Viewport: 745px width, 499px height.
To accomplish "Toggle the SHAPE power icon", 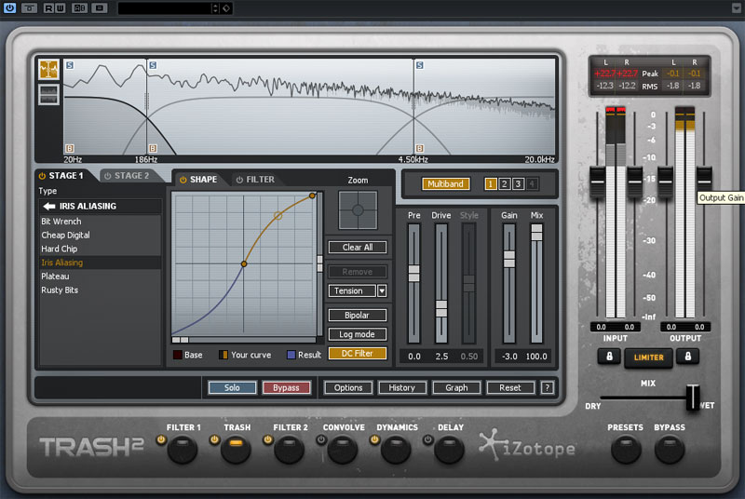I will [x=183, y=180].
